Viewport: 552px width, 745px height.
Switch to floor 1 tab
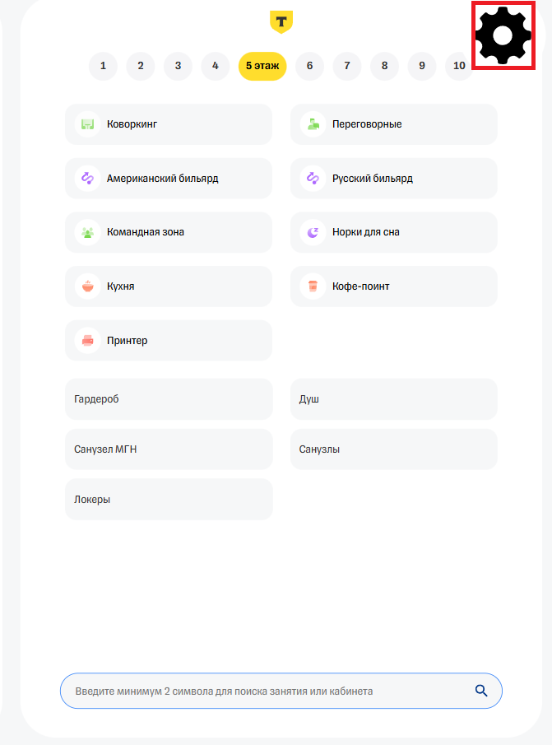click(103, 66)
